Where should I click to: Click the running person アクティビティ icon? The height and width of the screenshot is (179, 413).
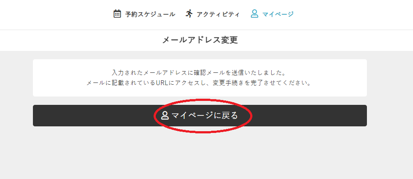pyautogui.click(x=189, y=14)
